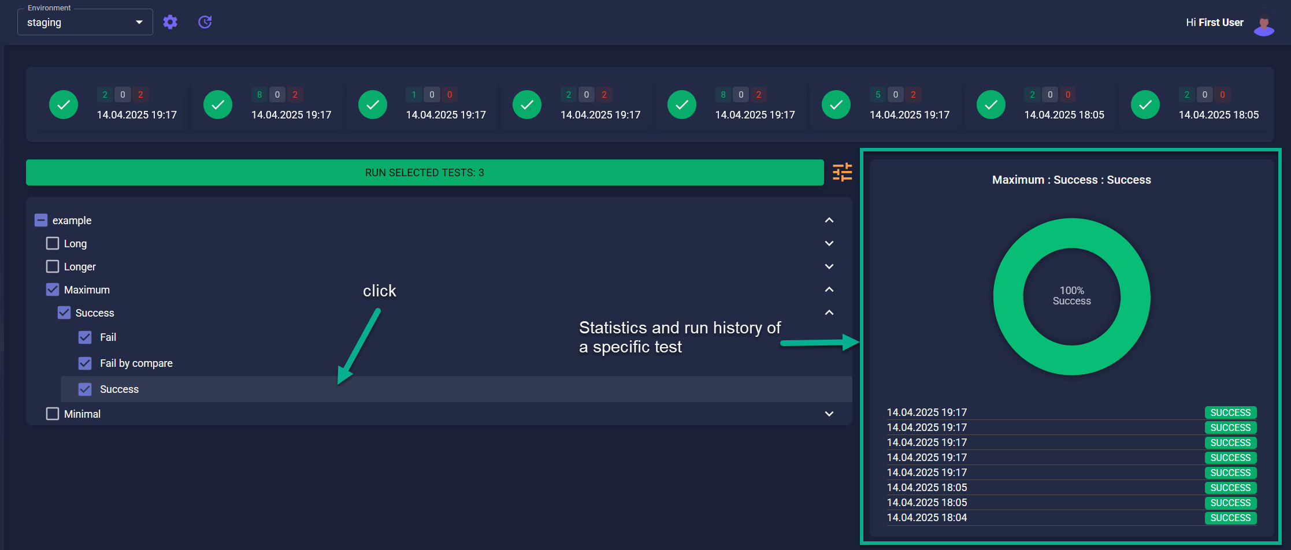The width and height of the screenshot is (1291, 550).
Task: Open first run status check circle
Action: point(64,105)
